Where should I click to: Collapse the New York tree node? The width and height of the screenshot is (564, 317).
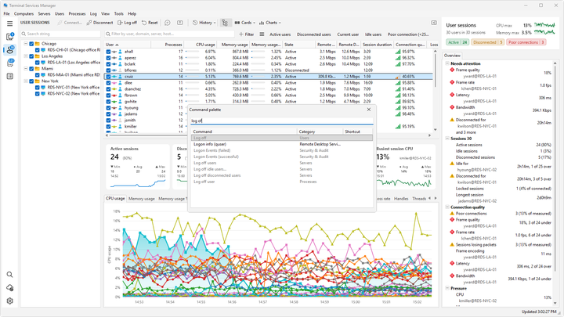click(x=26, y=81)
